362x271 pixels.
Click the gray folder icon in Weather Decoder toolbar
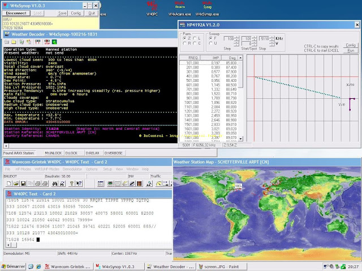pos(7,42)
